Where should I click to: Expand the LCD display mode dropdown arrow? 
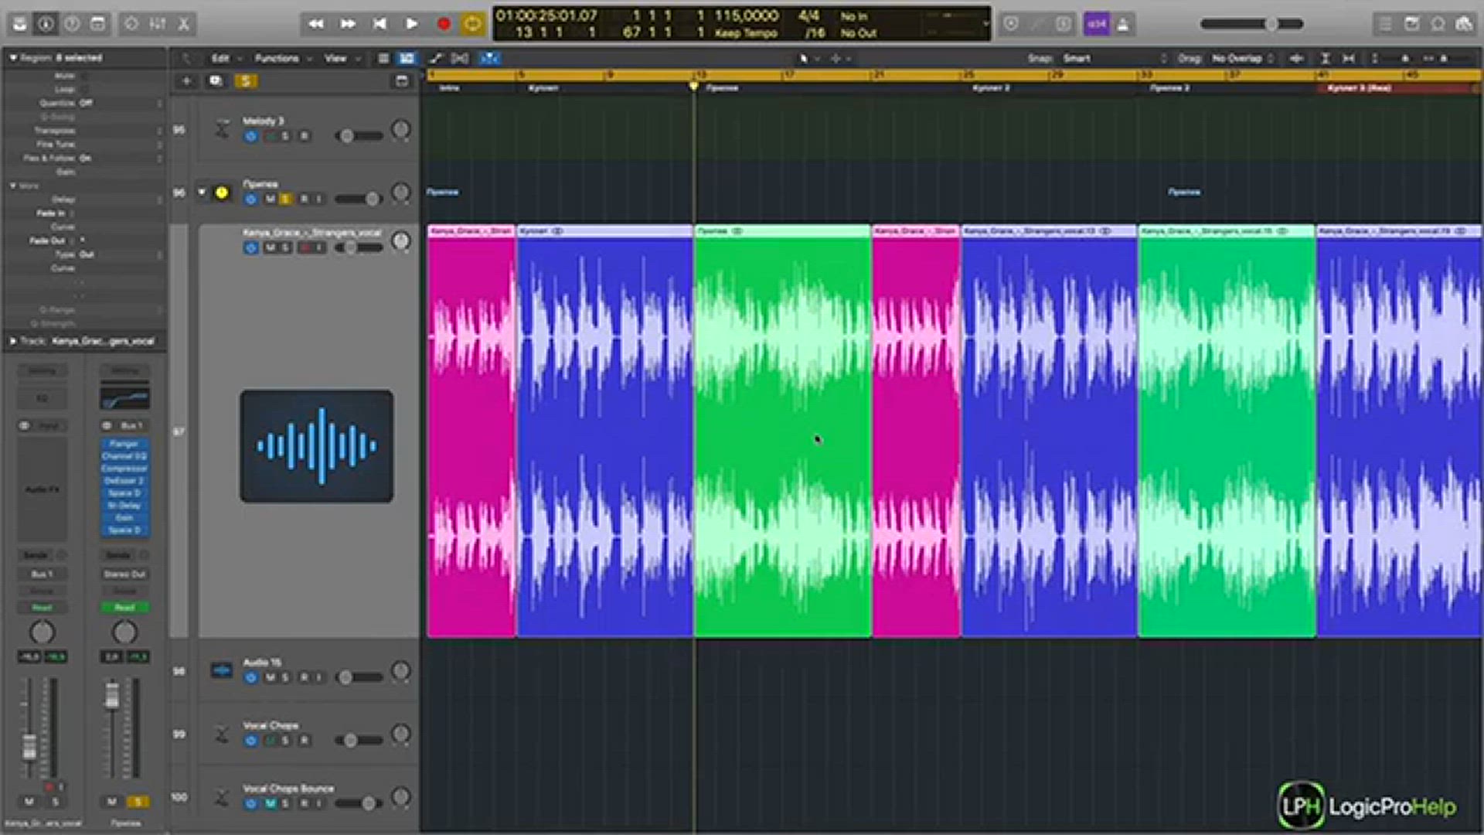point(985,24)
